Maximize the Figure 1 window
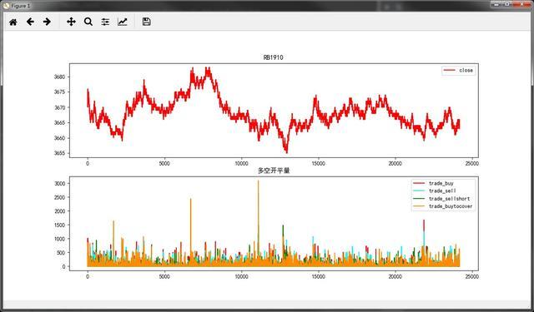Viewport: 534px width, 312px height. point(507,4)
